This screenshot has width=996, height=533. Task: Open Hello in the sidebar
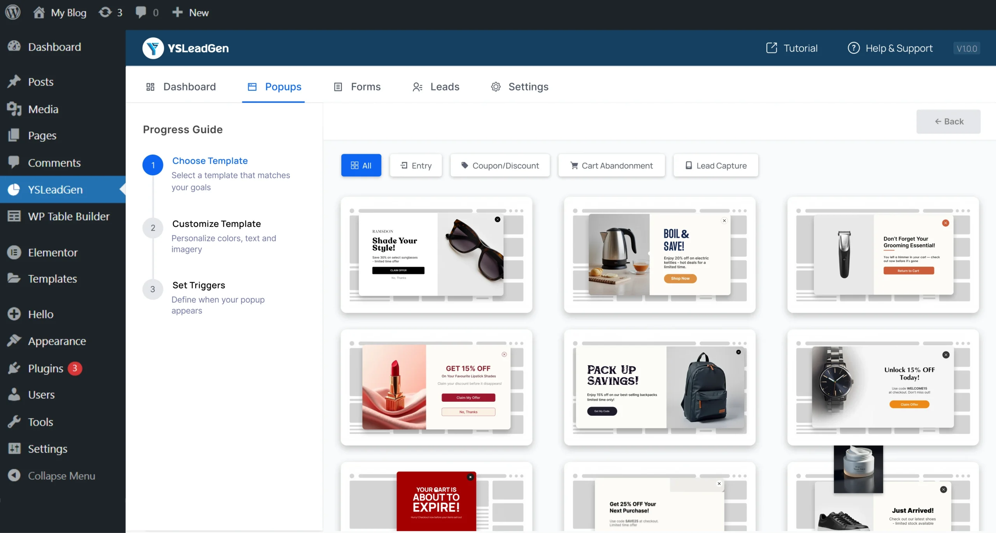coord(63,314)
